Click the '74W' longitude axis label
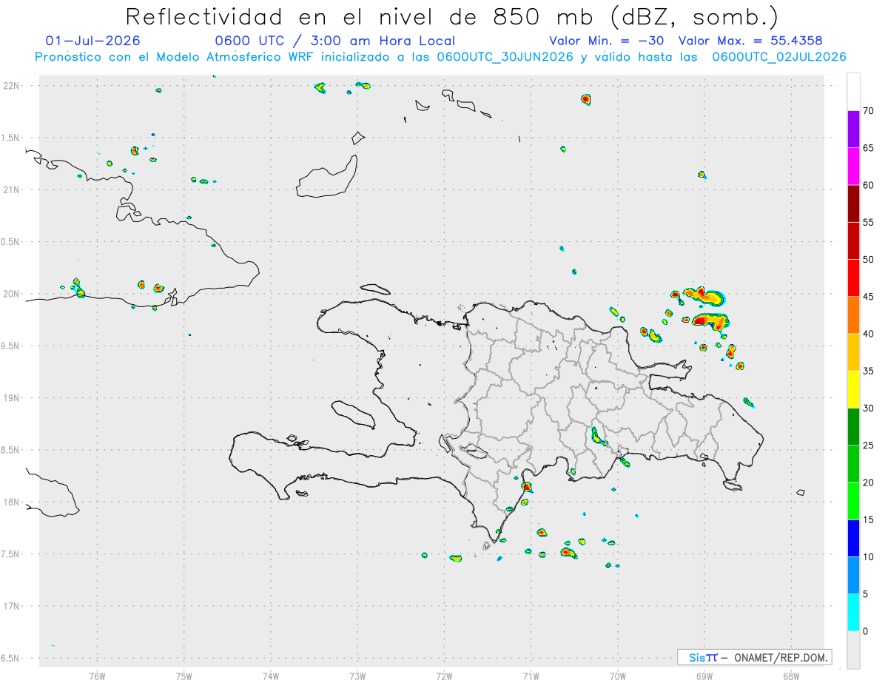The width and height of the screenshot is (888, 686). coord(271,676)
